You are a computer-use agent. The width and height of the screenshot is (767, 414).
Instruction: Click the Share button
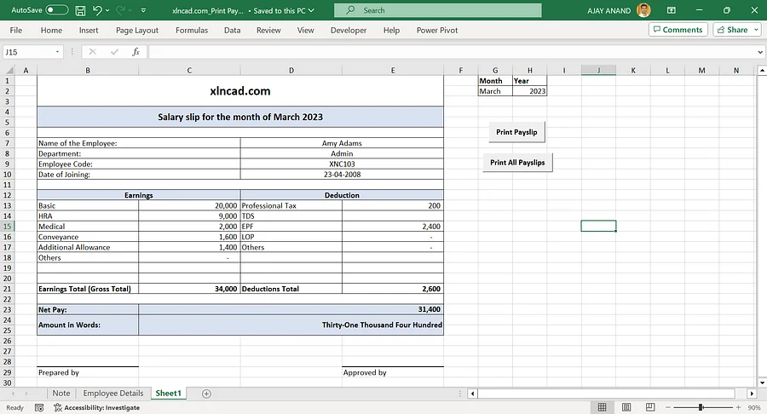coord(732,30)
